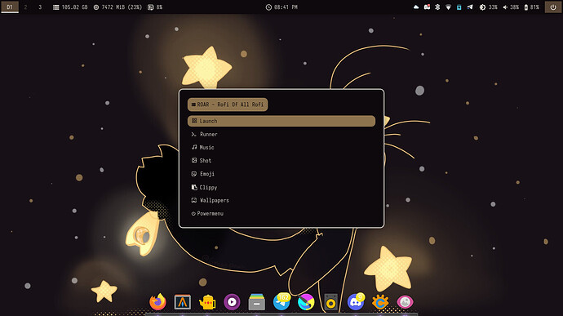Switch to workspace 2 in the bar
Viewport: 563px width, 316px height.
pos(25,7)
